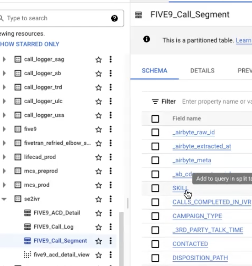
Task: Switch to the DETAILS tab
Action: tap(202, 71)
